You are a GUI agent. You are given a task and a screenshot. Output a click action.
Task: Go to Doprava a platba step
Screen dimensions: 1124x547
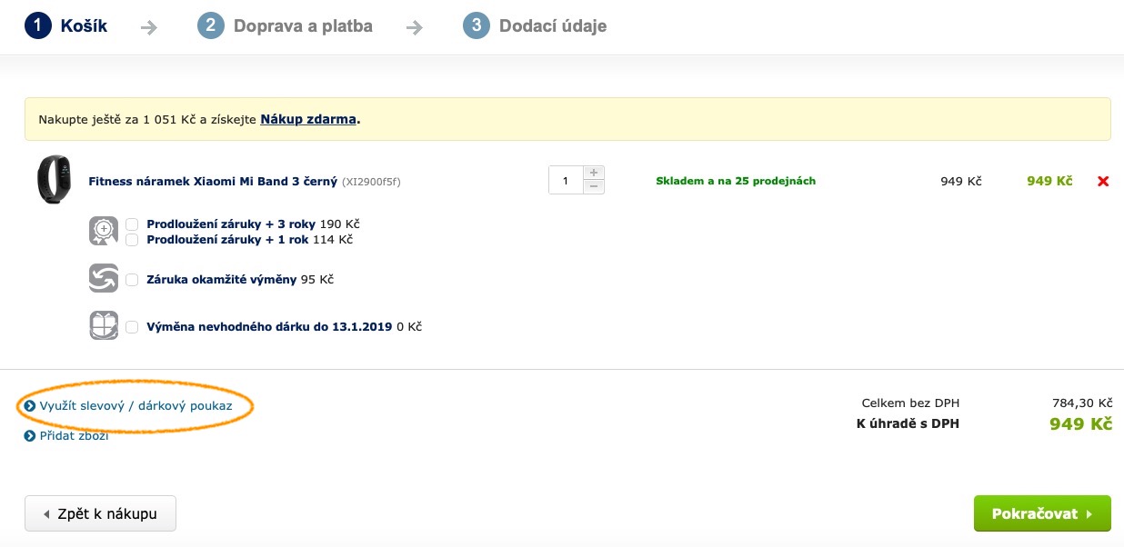[x=302, y=26]
